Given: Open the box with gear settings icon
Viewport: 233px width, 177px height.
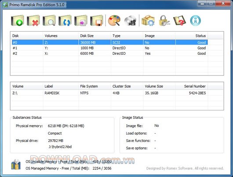Looking at the screenshot, I should point(148,21).
